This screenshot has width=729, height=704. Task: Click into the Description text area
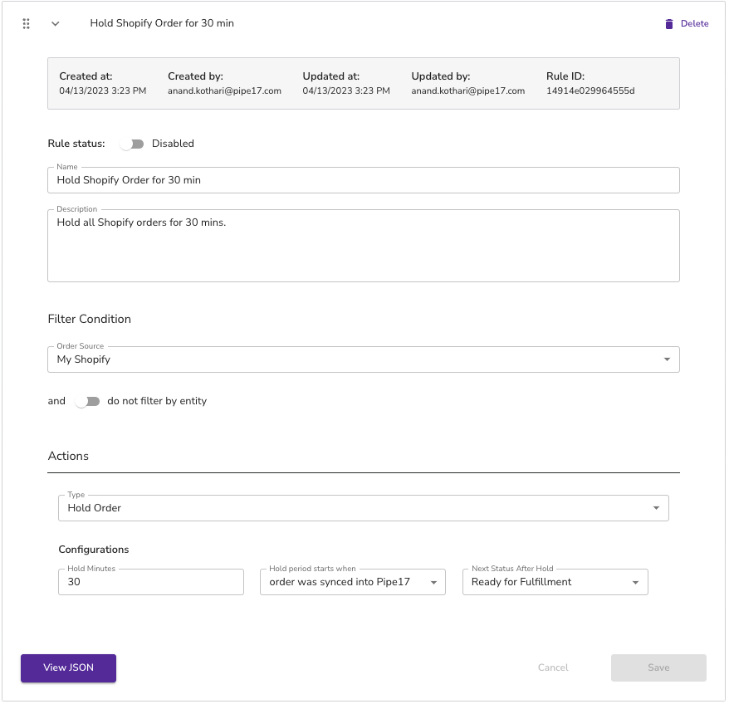click(x=364, y=246)
